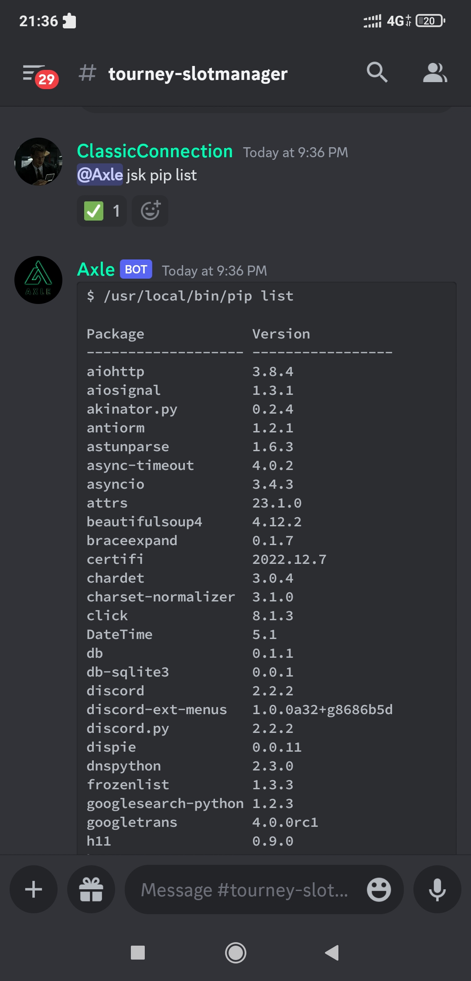
Task: Tap ClassicConnection's profile picture
Action: coord(38,161)
